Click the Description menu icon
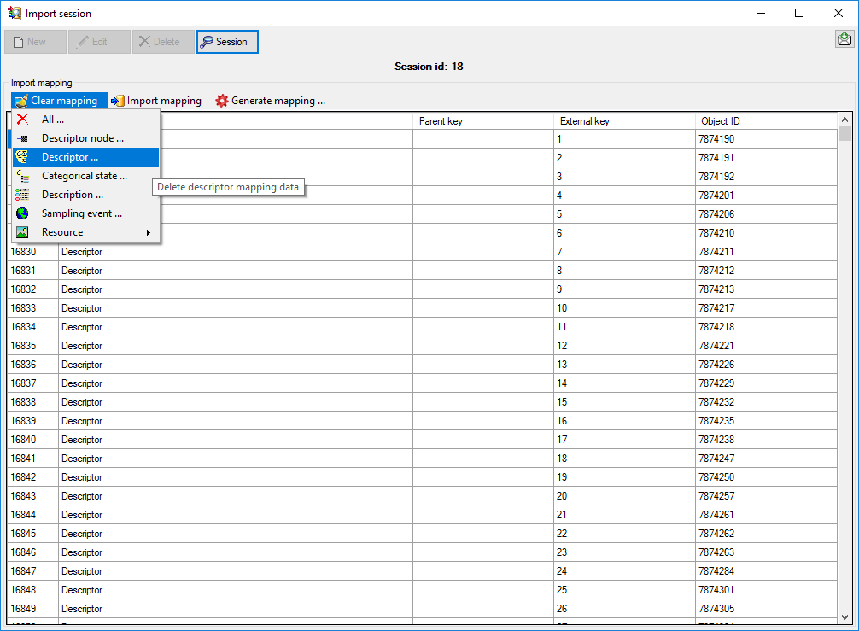859x631 pixels. [22, 195]
